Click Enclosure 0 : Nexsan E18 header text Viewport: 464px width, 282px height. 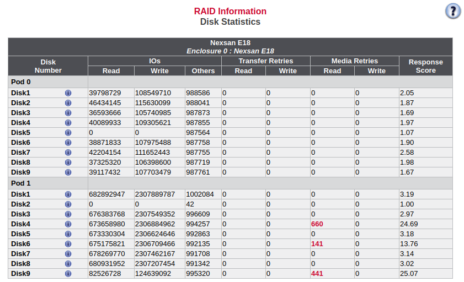(230, 51)
